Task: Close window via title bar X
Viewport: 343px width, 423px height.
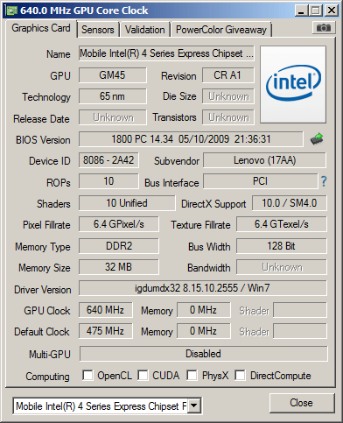Action: 332,11
